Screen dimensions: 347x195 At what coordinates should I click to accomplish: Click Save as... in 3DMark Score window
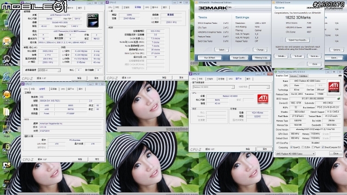coord(314,56)
